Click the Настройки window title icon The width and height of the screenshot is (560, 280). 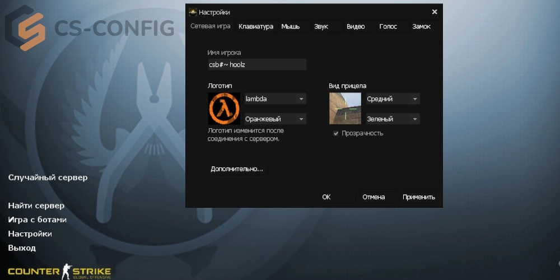[193, 12]
